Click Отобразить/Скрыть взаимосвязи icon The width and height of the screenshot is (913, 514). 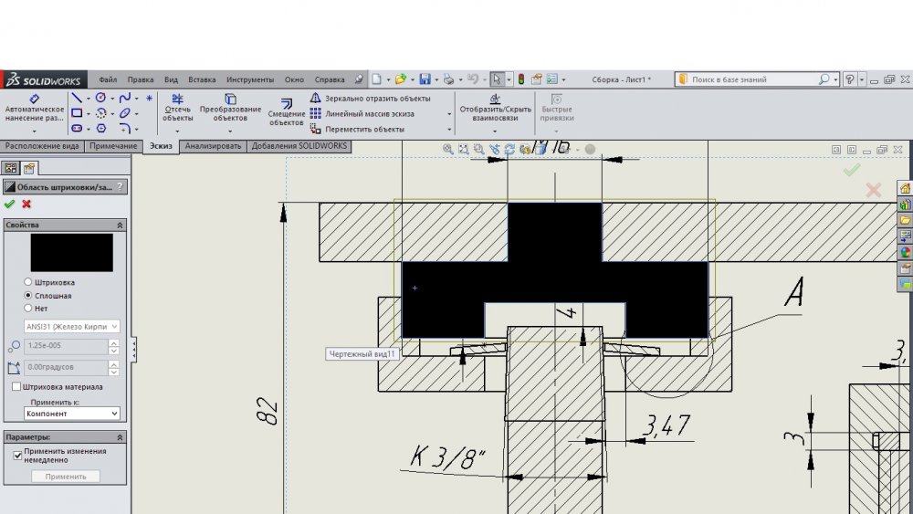(x=495, y=99)
